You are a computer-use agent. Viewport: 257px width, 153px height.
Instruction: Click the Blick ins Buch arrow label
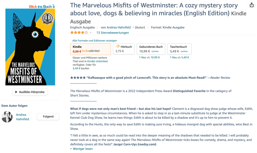pos(42,6)
